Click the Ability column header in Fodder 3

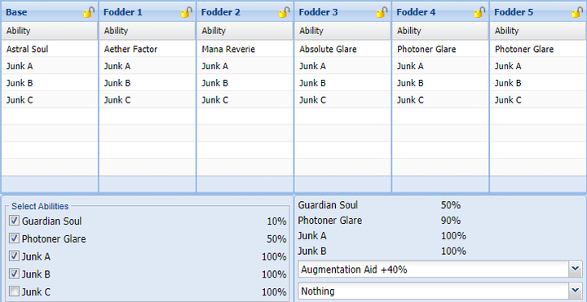(x=342, y=31)
